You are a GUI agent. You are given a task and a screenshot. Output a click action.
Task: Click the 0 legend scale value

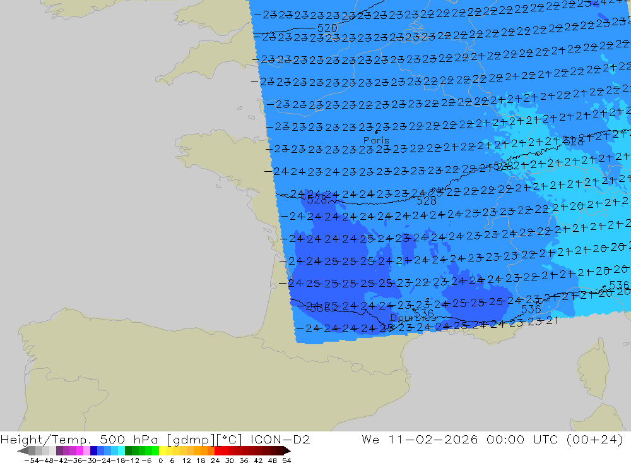tap(160, 460)
